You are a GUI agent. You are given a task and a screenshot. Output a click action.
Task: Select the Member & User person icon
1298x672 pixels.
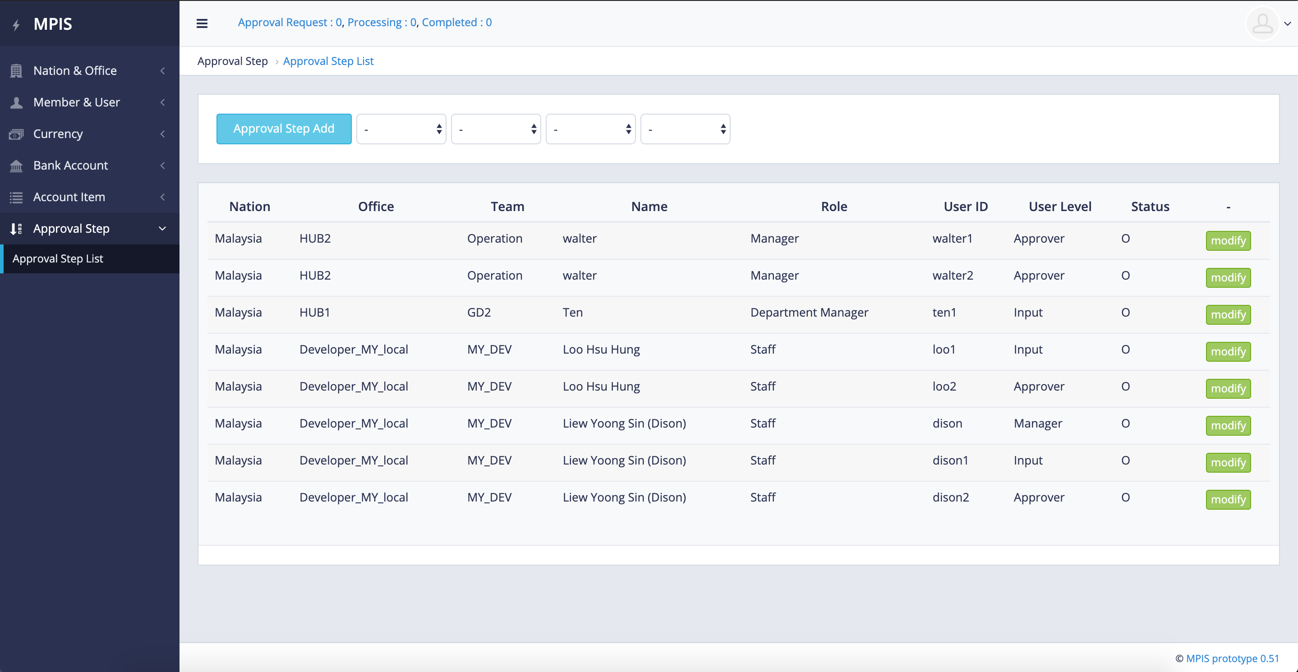(17, 102)
